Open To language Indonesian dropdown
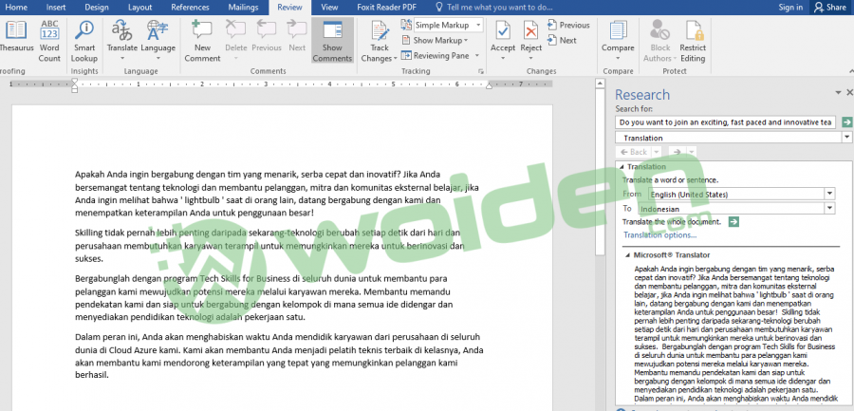Viewport: 854px width, 411px height. point(829,208)
